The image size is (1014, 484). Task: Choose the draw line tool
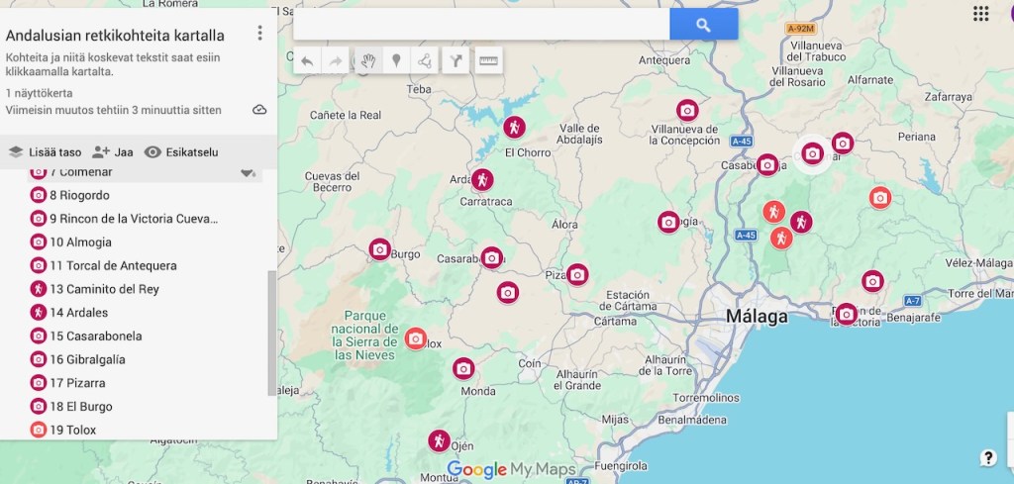pyautogui.click(x=425, y=61)
